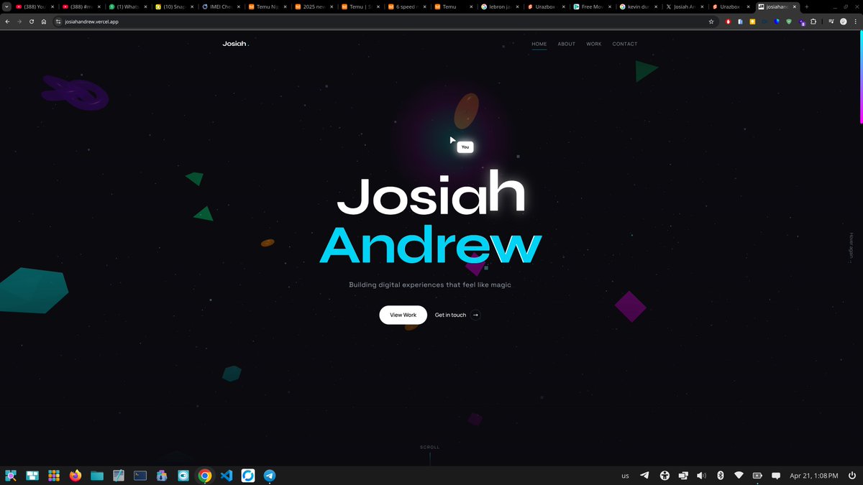Open the file manager folder icon
The height and width of the screenshot is (485, 863).
tap(97, 475)
